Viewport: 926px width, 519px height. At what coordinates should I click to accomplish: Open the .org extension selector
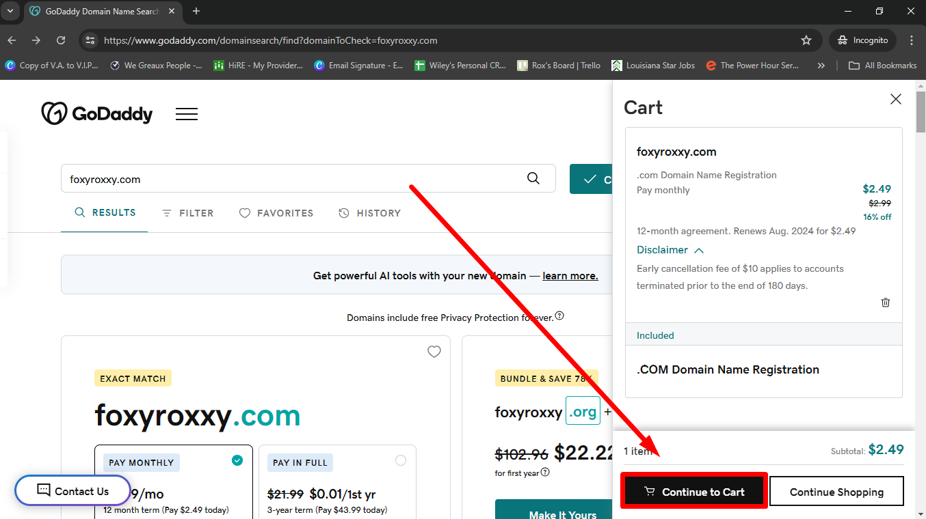click(583, 412)
